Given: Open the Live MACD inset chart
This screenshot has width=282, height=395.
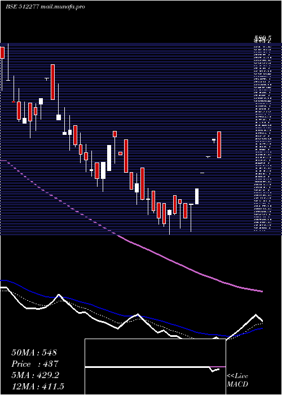Looking at the screenshot, I should click(x=155, y=367).
